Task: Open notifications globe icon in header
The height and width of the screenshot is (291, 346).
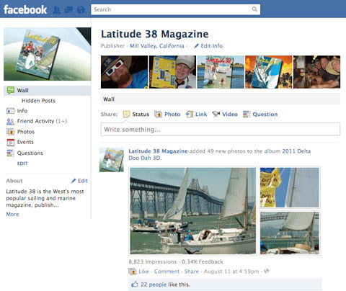Action: [x=81, y=10]
